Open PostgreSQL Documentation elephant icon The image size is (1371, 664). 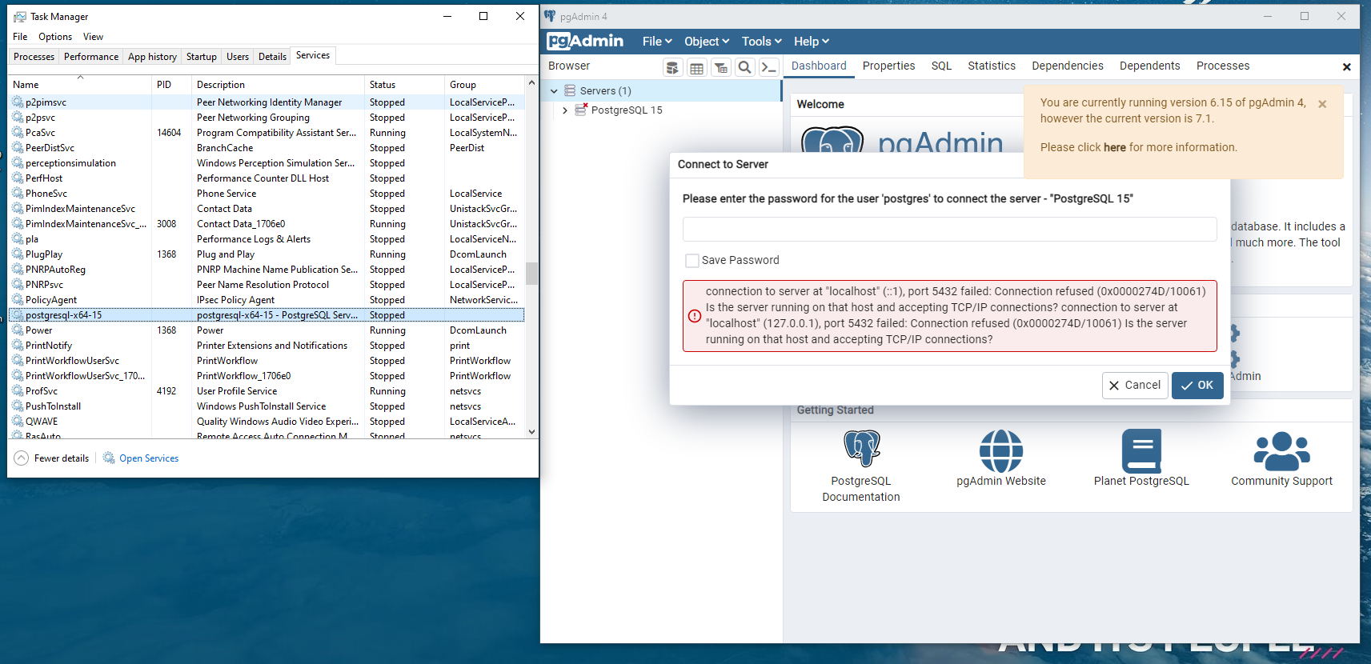pos(861,449)
